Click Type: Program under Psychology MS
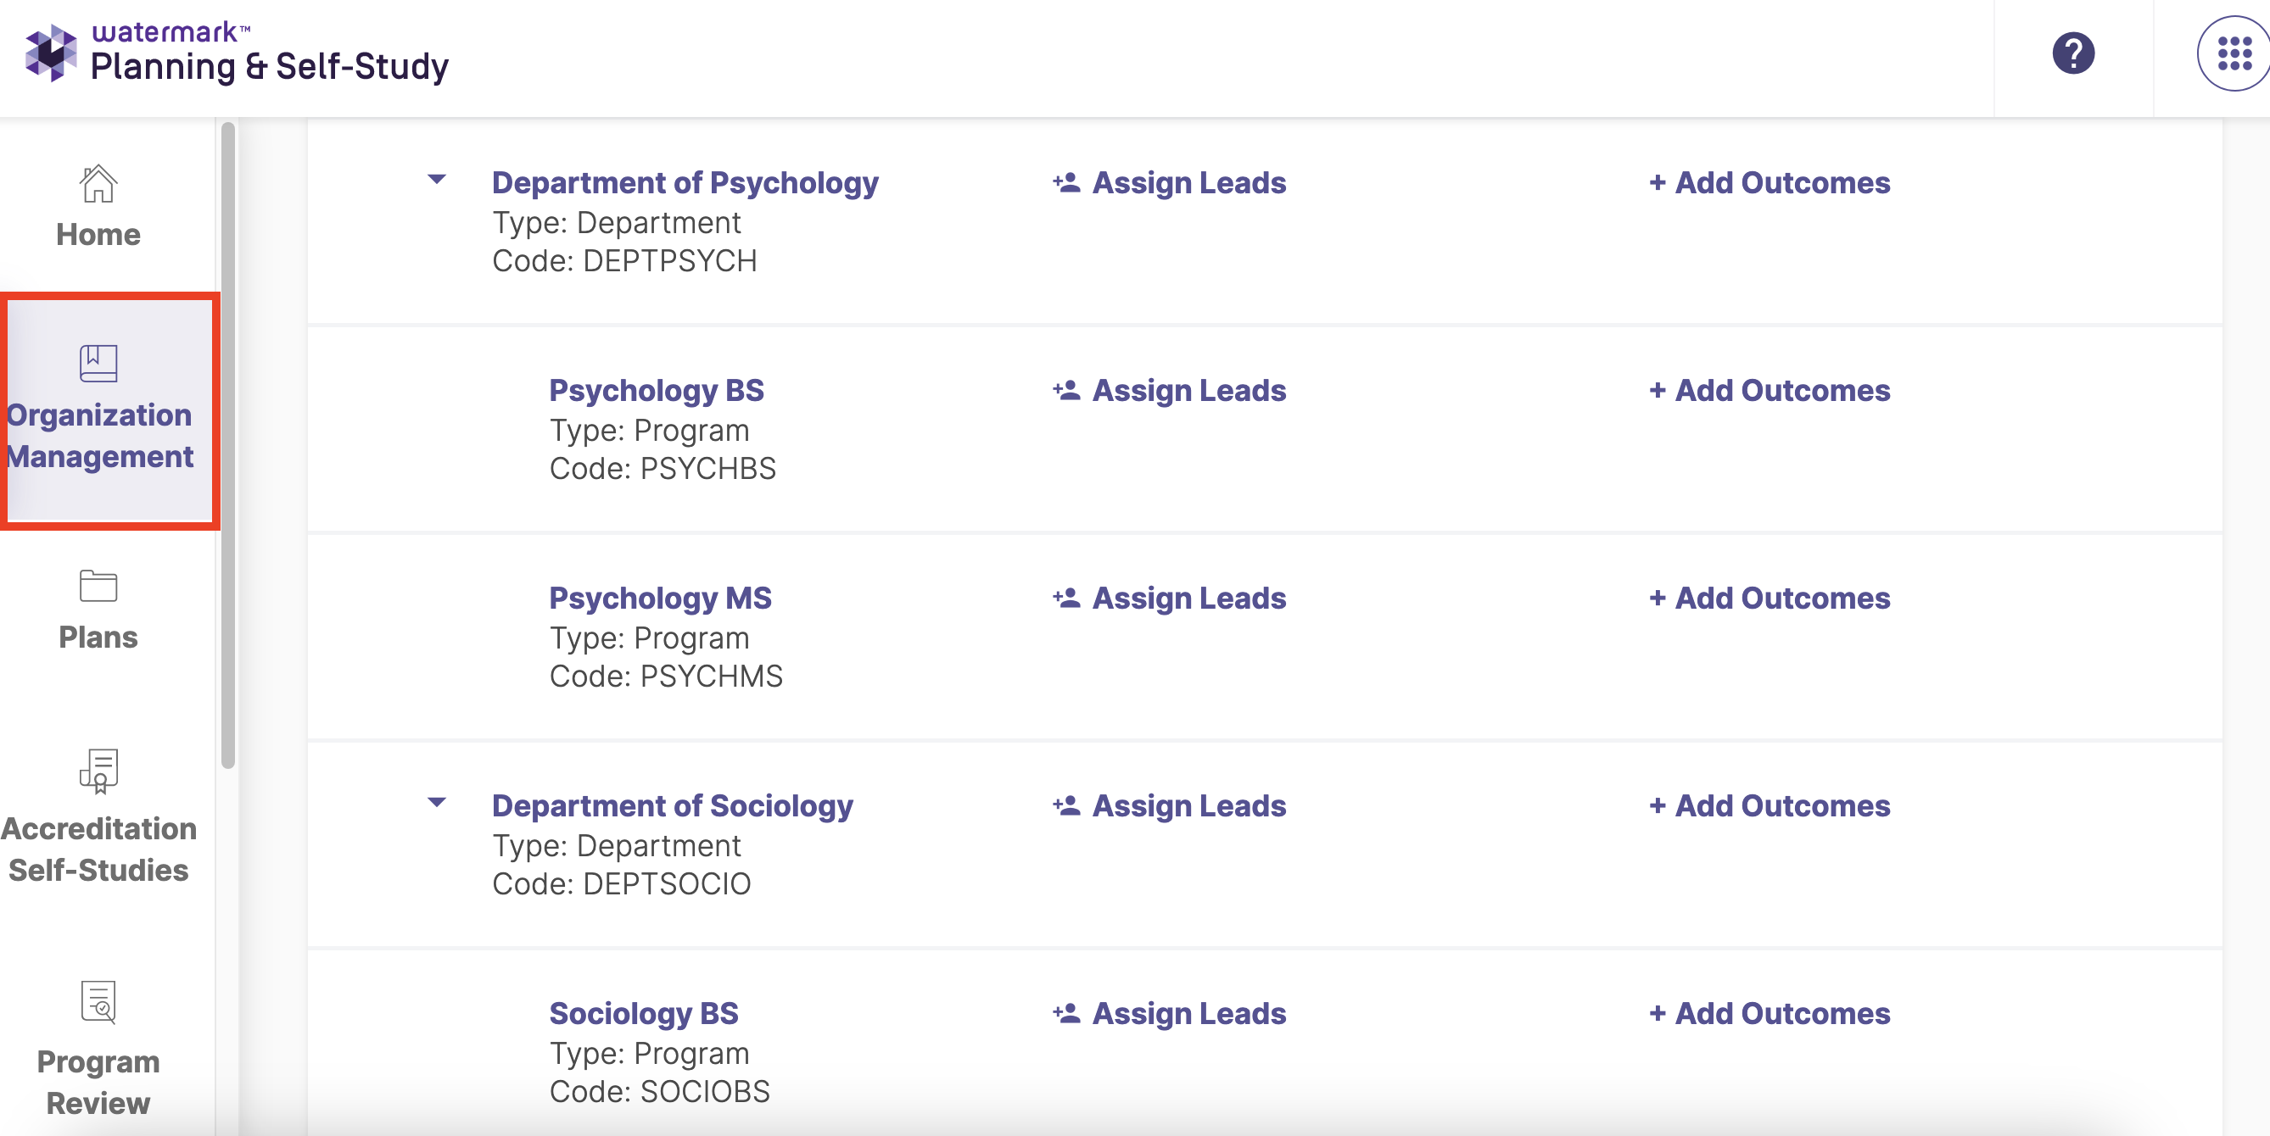2270x1136 pixels. [650, 638]
